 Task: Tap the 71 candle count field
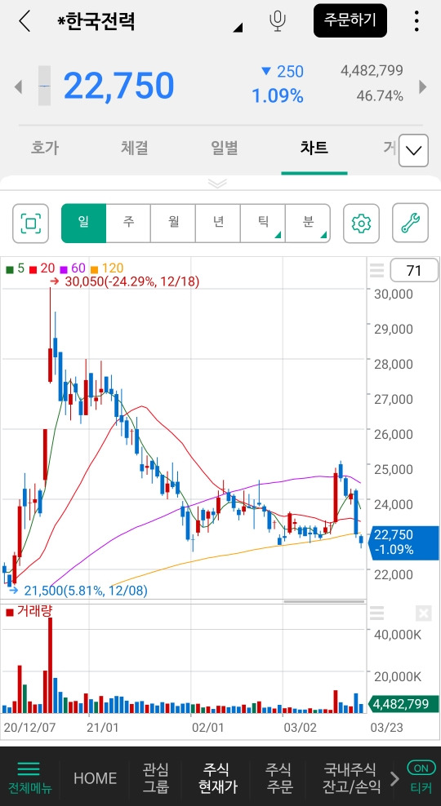click(x=414, y=271)
